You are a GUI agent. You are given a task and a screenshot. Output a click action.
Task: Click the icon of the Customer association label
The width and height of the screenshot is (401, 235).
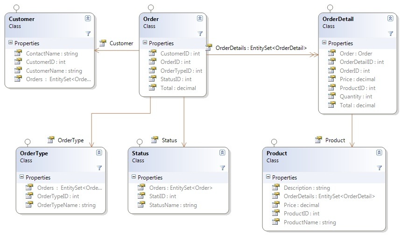[103, 43]
